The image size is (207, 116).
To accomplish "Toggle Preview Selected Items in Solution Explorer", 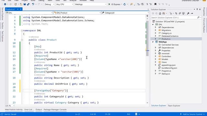I will click(x=192, y=14).
